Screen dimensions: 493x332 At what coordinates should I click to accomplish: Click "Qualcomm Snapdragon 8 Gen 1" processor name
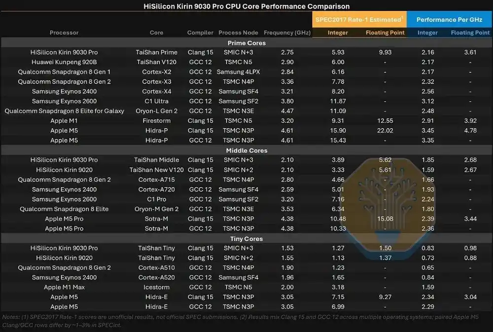[x=64, y=72]
